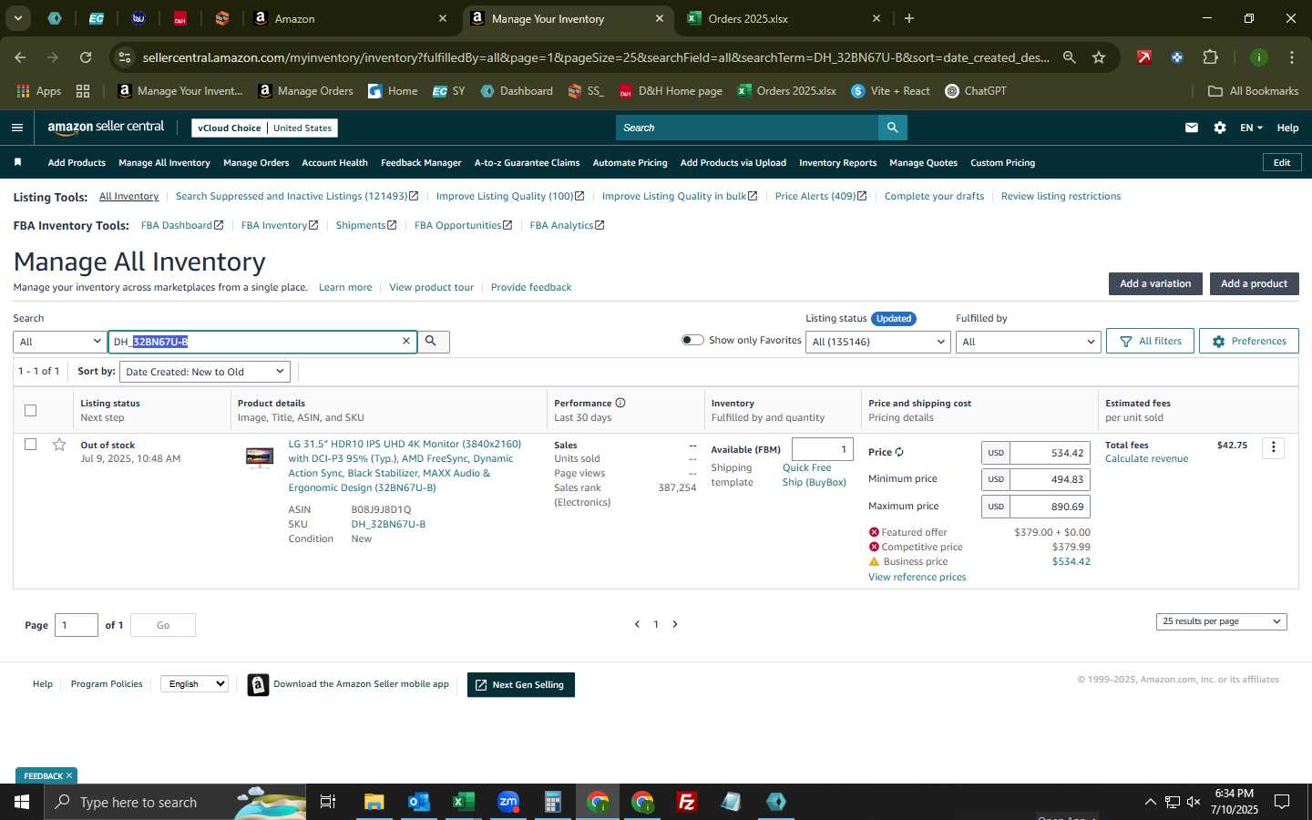Open All filters button
Image resolution: width=1312 pixels, height=820 pixels.
(1150, 341)
